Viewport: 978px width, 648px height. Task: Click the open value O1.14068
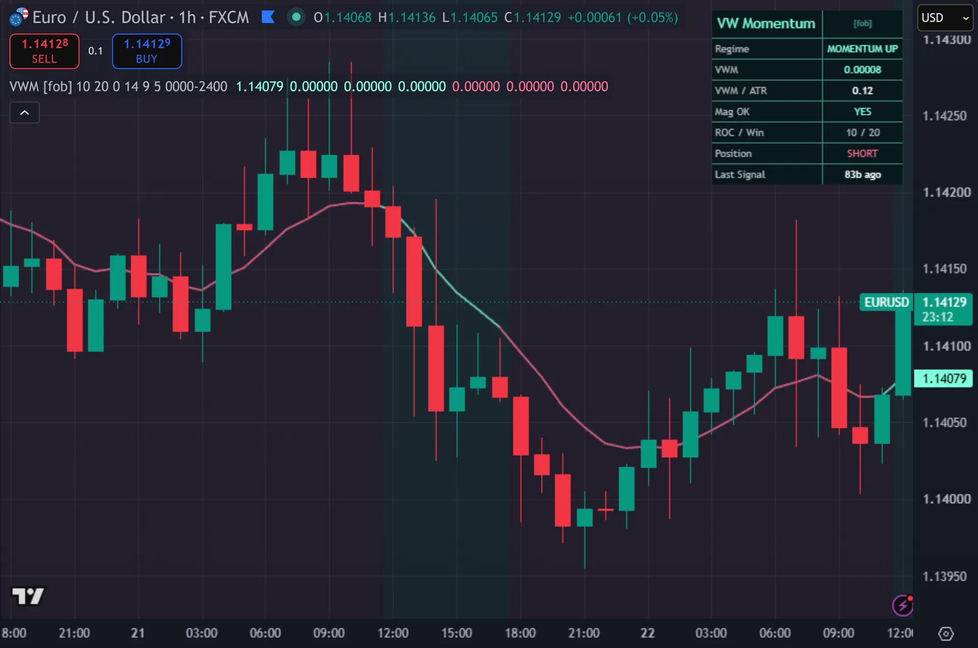[343, 18]
